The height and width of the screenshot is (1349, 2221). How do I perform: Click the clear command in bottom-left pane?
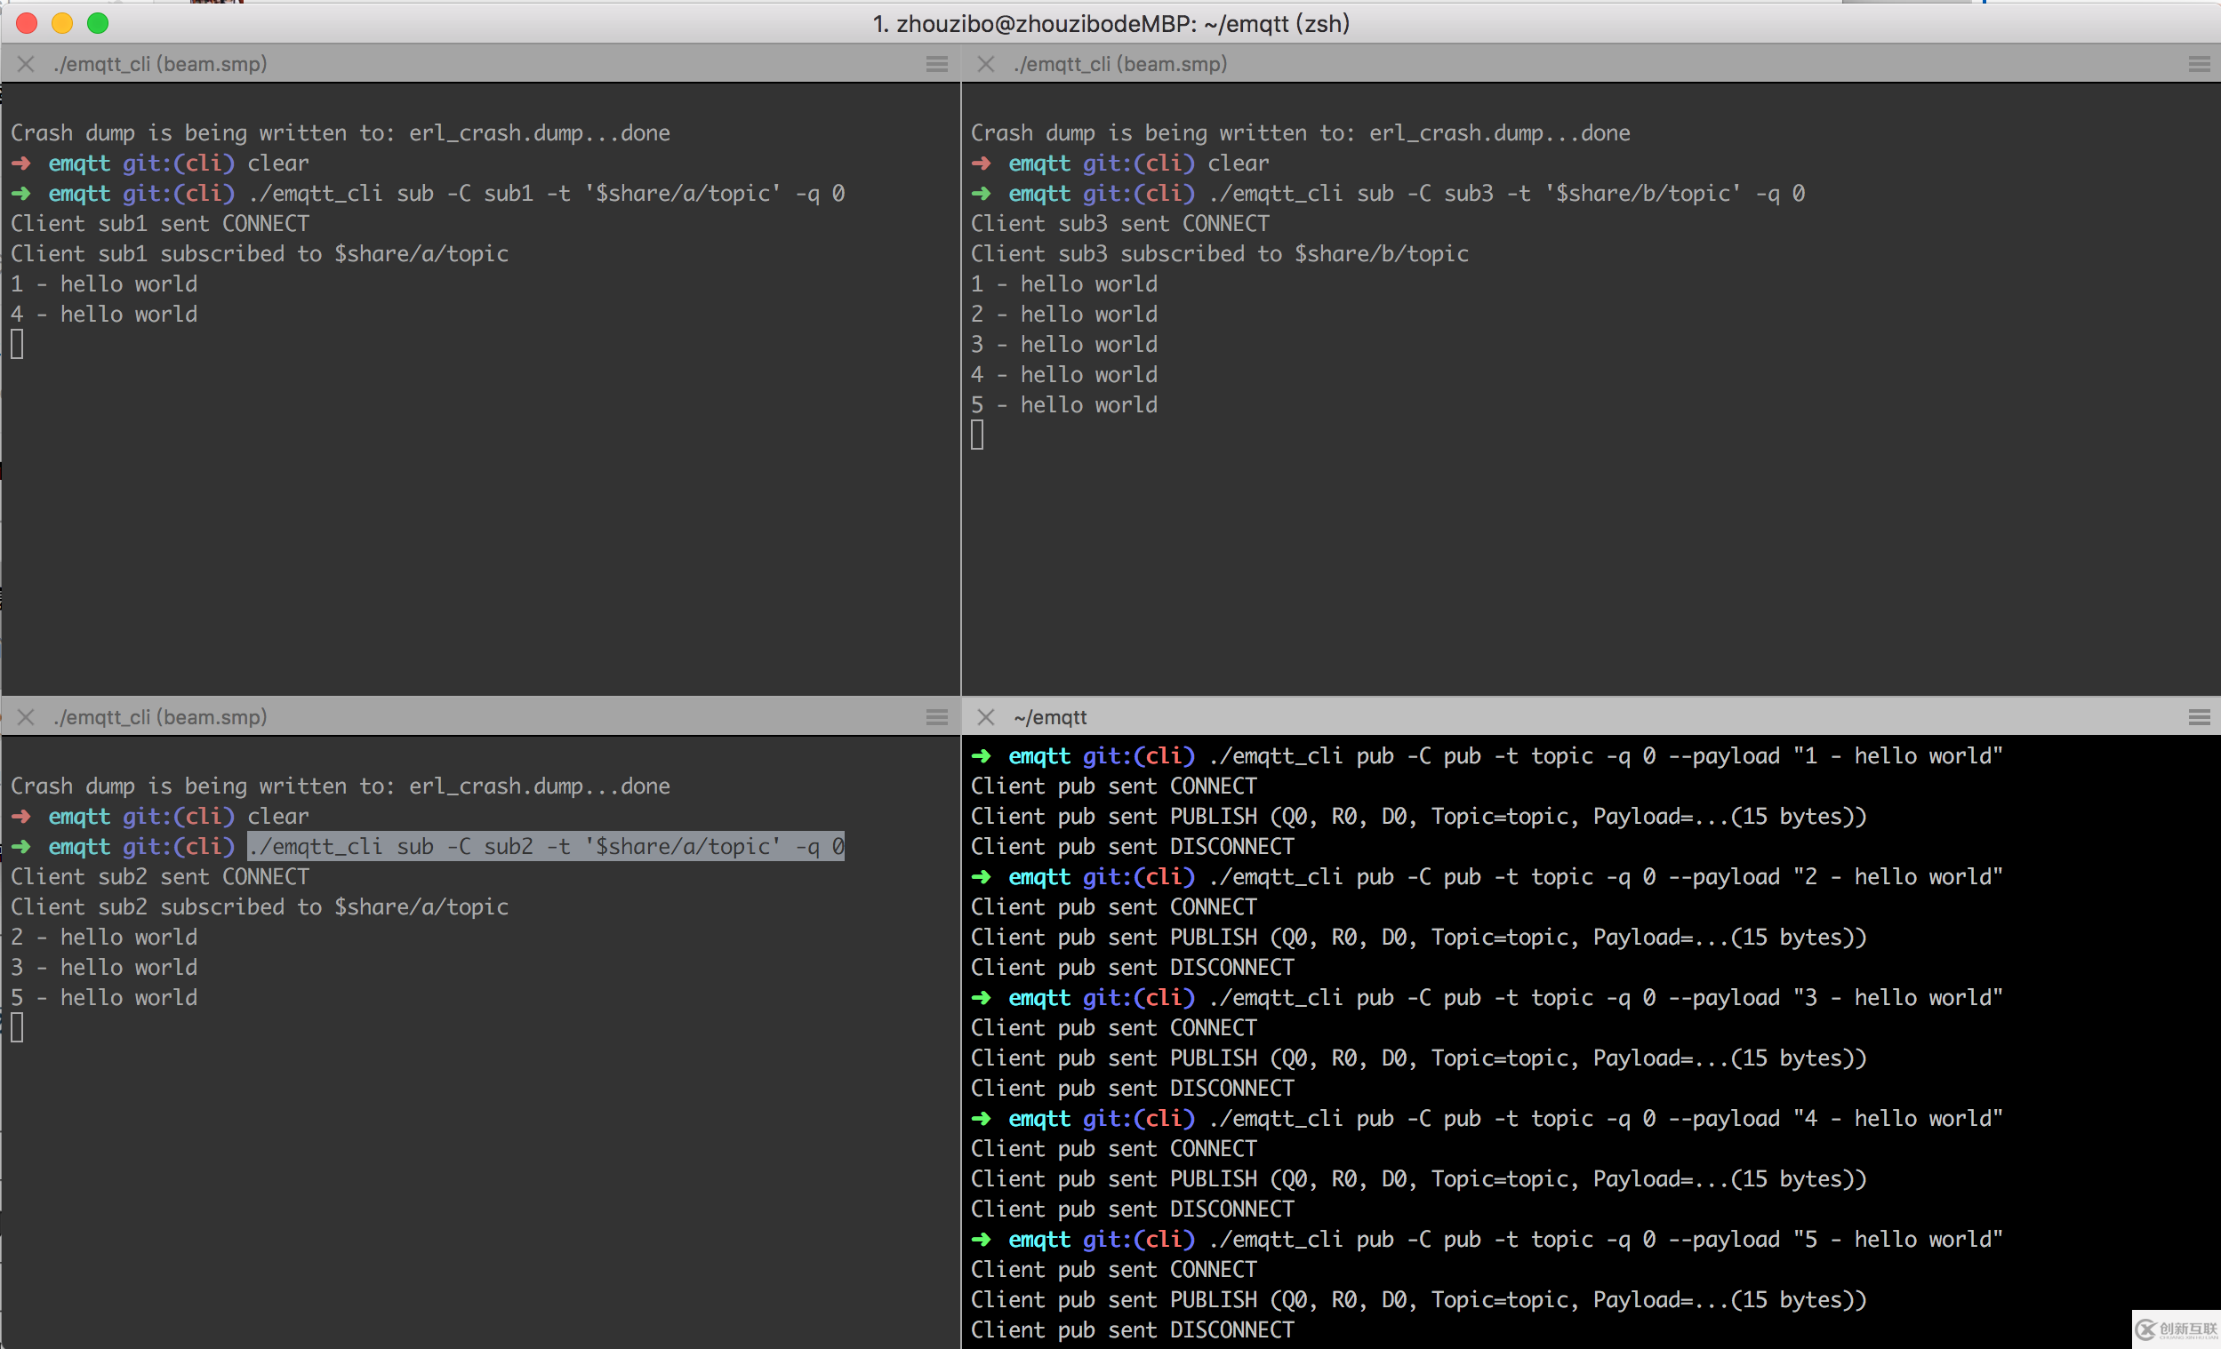point(278,817)
